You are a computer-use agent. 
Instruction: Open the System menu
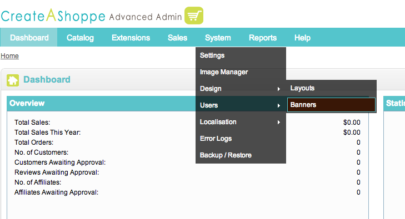[x=218, y=38]
